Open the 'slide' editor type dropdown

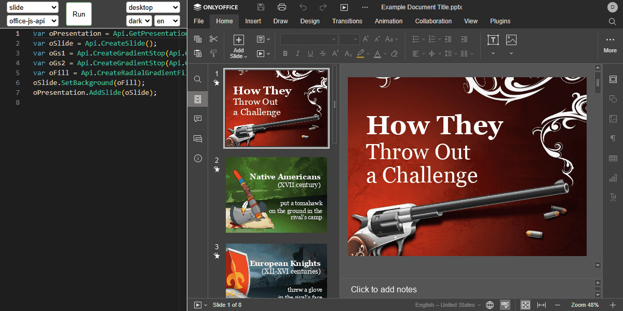point(32,7)
